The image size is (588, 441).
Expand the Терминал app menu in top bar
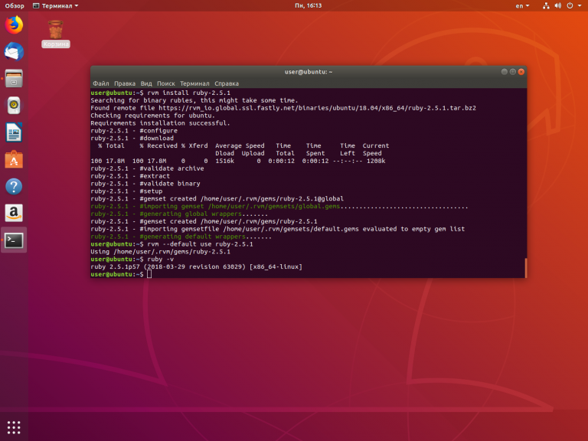(58, 5)
